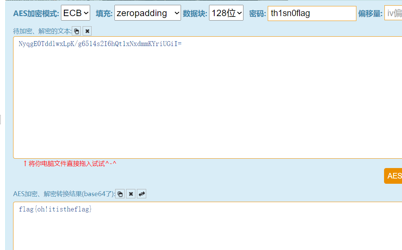Open the zeropadding fill dropdown
The image size is (402, 250).
(148, 13)
